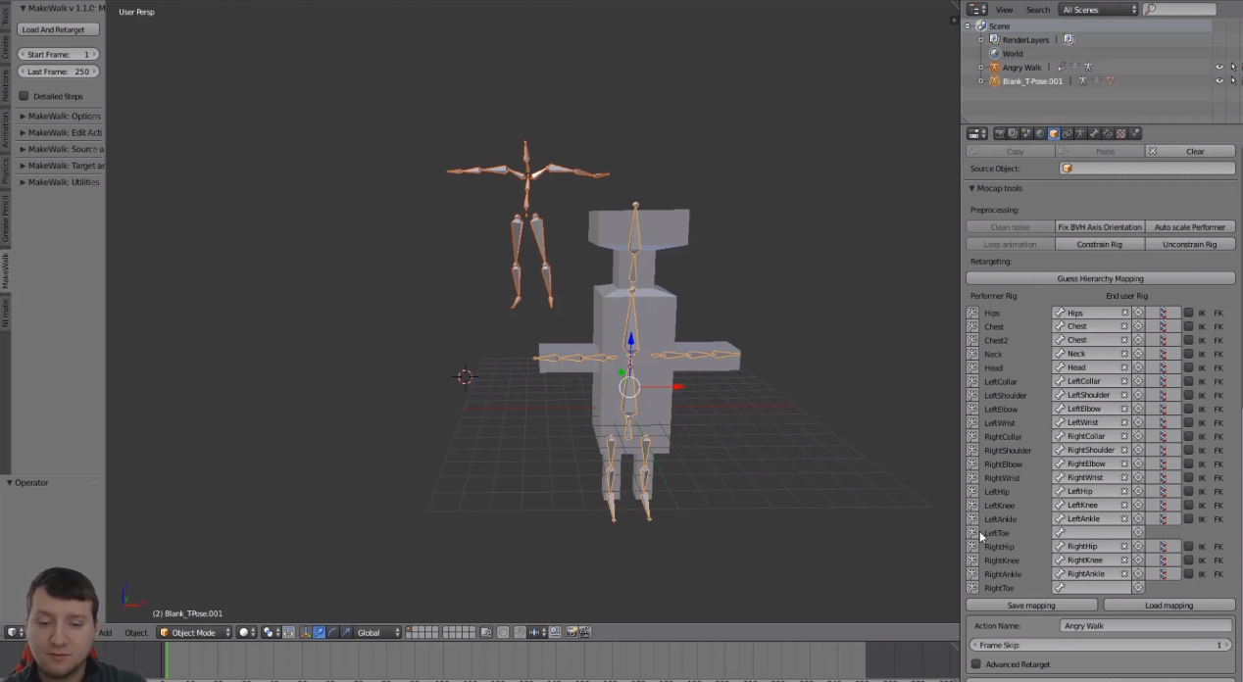Click the Load mapping button
This screenshot has height=682, width=1243.
(x=1168, y=605)
